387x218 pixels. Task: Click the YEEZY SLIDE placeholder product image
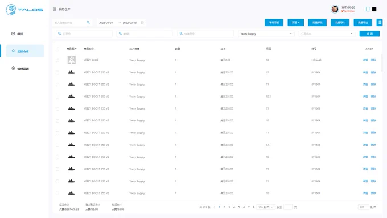(x=72, y=60)
